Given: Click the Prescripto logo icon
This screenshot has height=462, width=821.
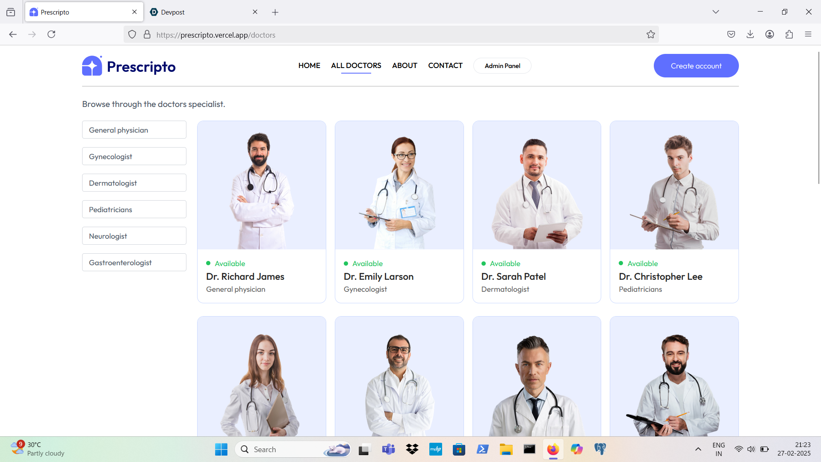Looking at the screenshot, I should pyautogui.click(x=92, y=66).
